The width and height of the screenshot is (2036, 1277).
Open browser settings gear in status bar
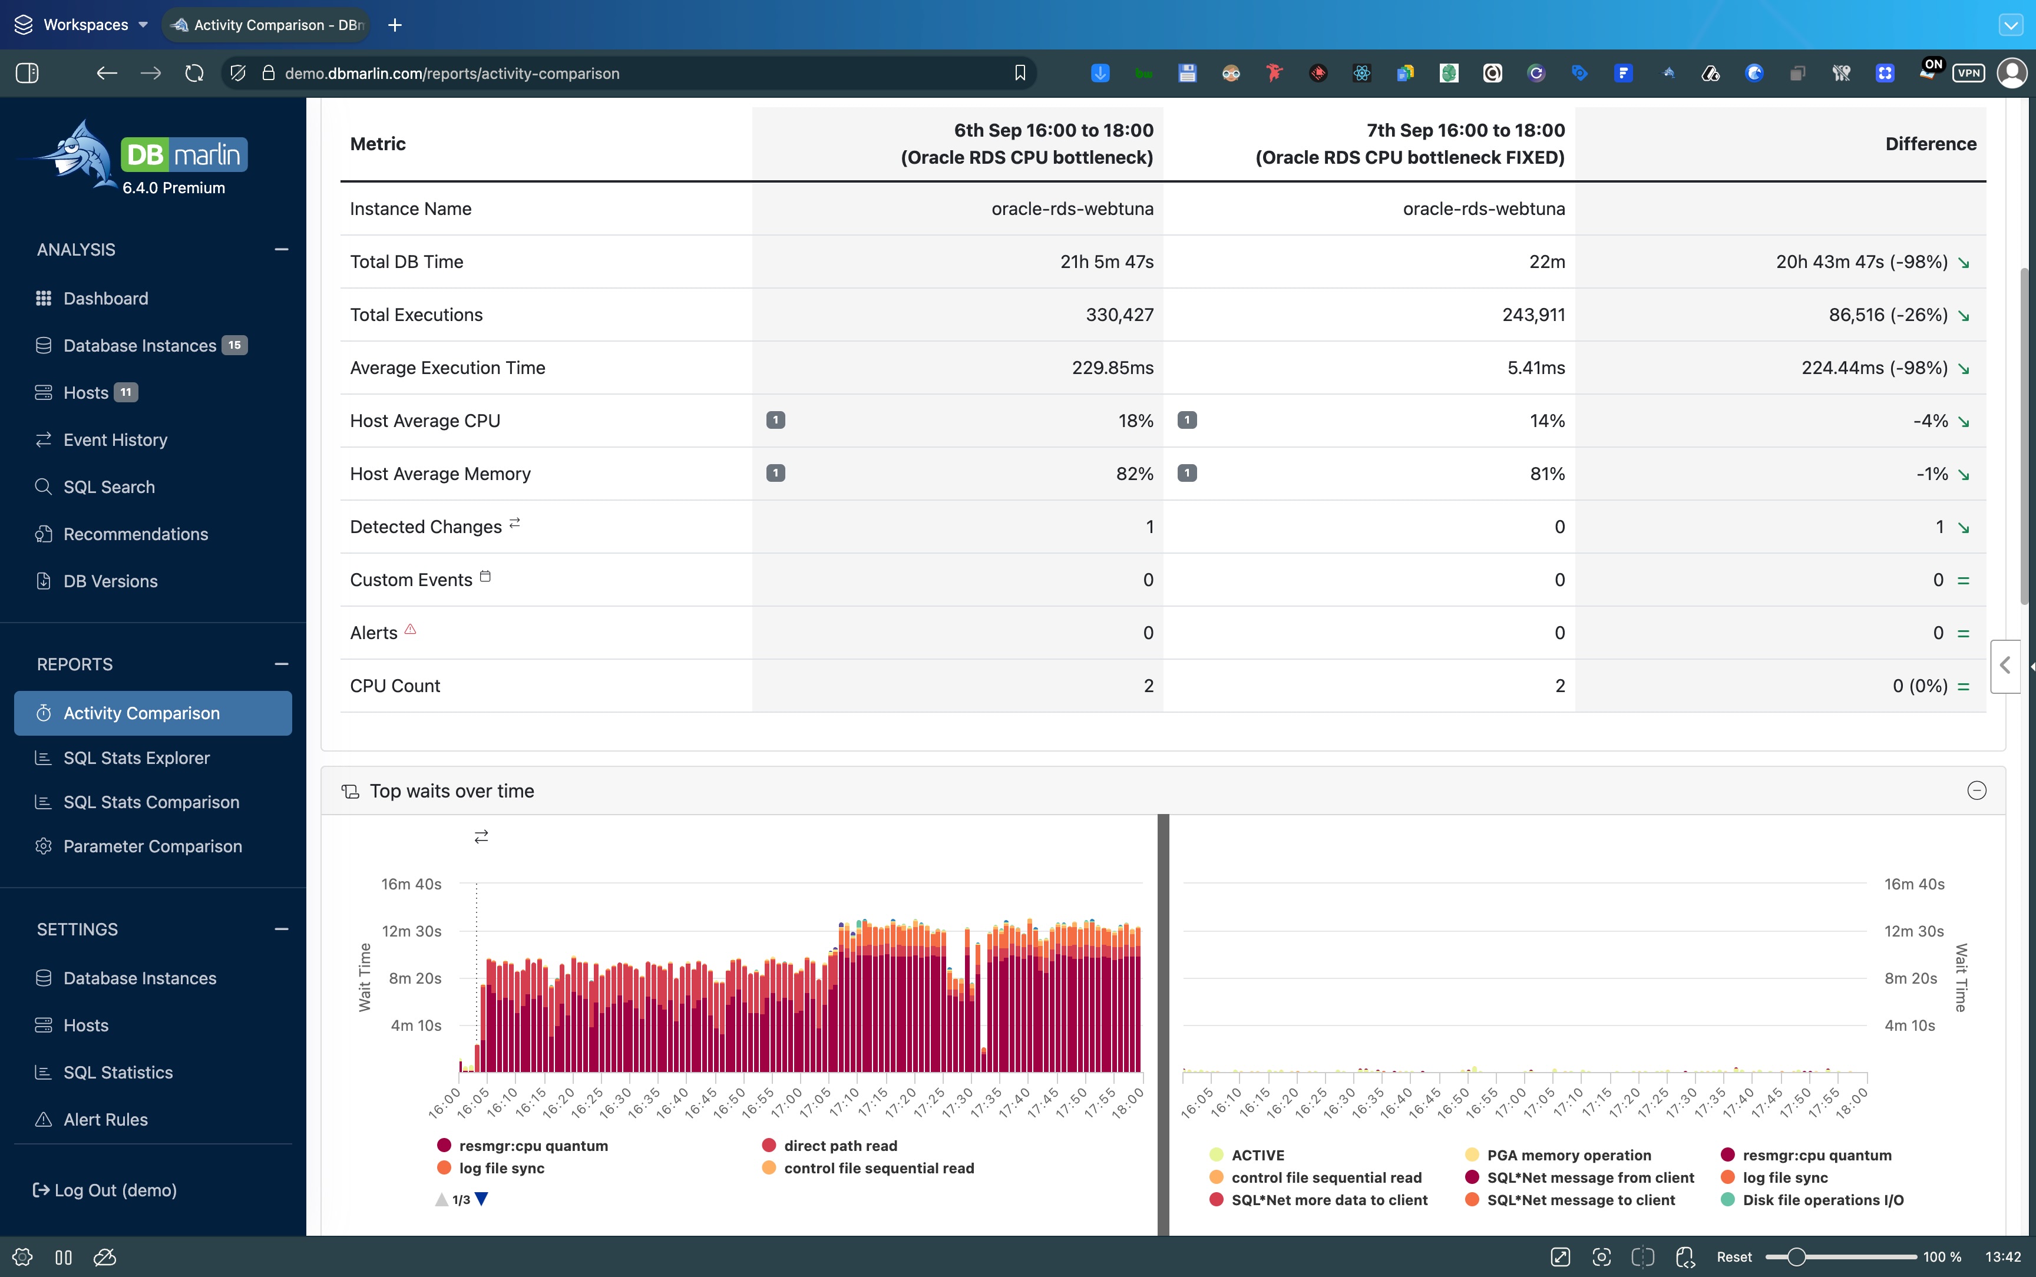[23, 1258]
